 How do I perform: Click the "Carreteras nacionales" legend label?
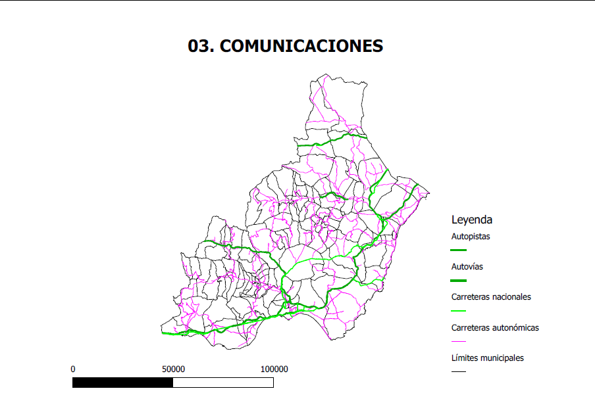491,297
